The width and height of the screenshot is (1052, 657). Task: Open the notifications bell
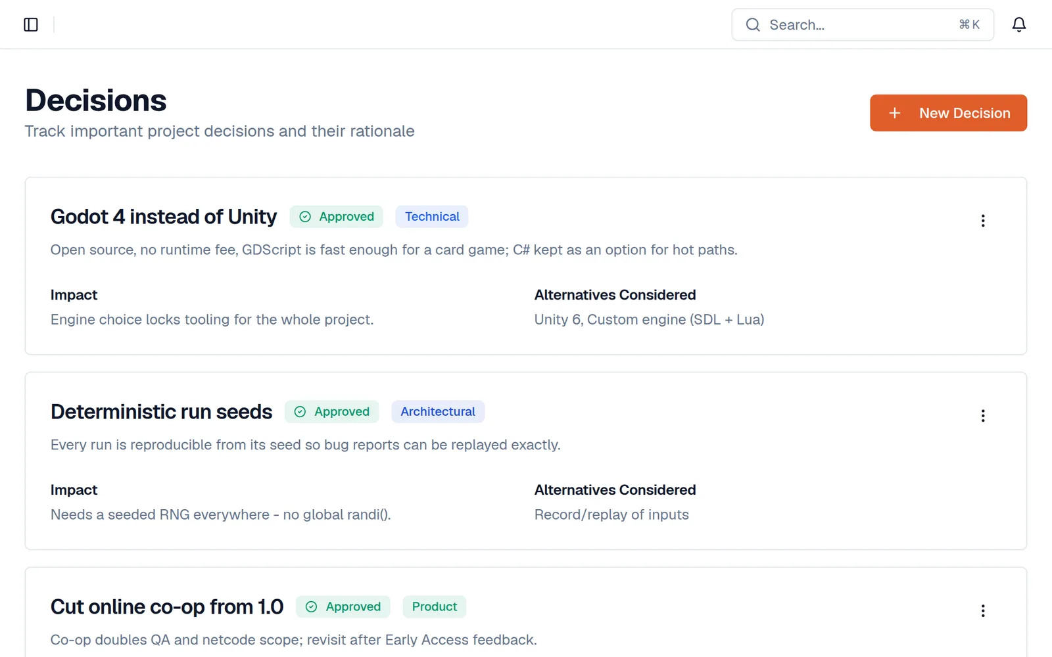point(1018,24)
